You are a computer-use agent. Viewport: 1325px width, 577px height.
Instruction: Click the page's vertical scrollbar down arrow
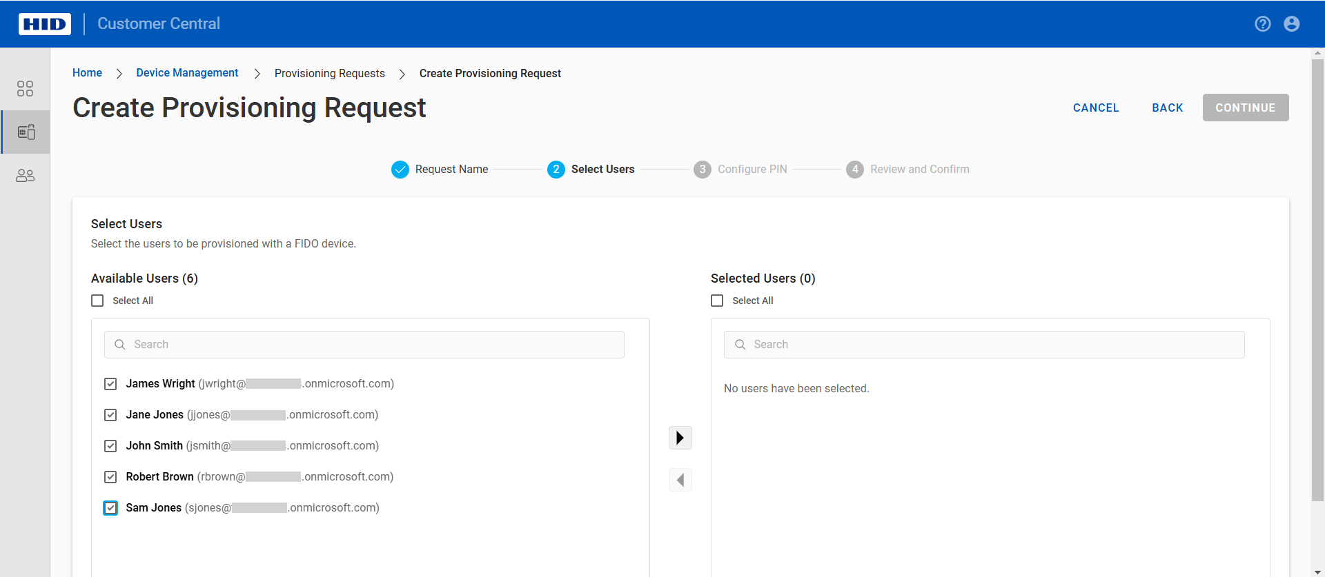pos(1317,571)
